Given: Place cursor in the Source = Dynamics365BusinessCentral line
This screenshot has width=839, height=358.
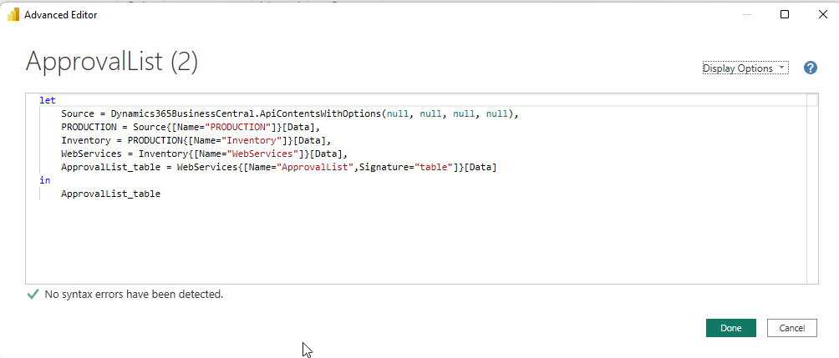Looking at the screenshot, I should [x=291, y=113].
